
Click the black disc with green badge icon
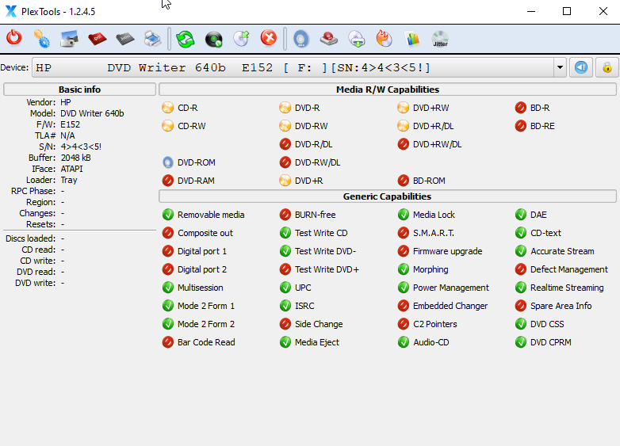[214, 40]
